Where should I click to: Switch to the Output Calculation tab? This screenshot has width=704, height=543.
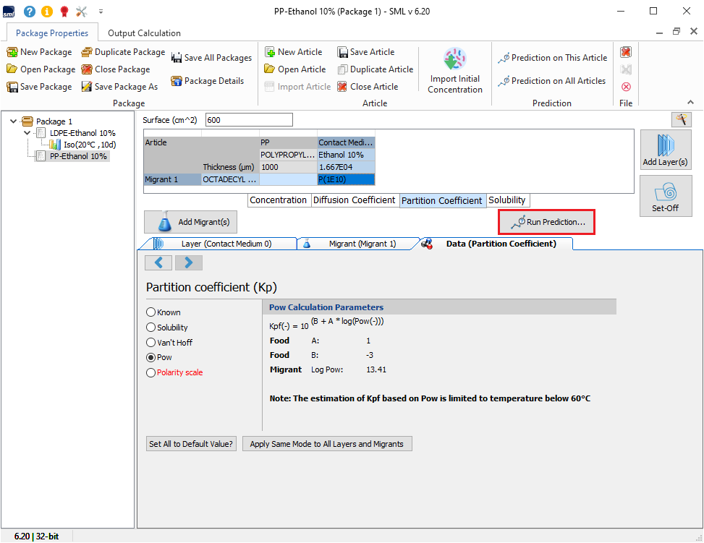144,33
